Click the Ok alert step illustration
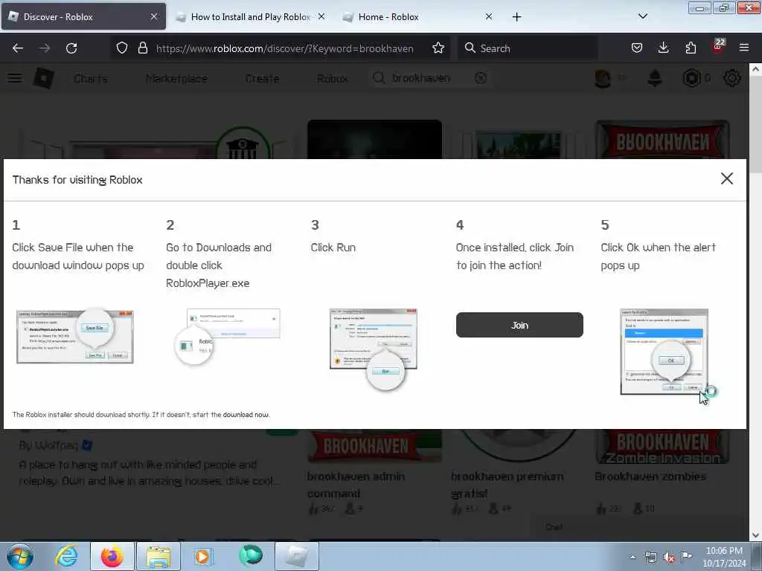 tap(664, 352)
